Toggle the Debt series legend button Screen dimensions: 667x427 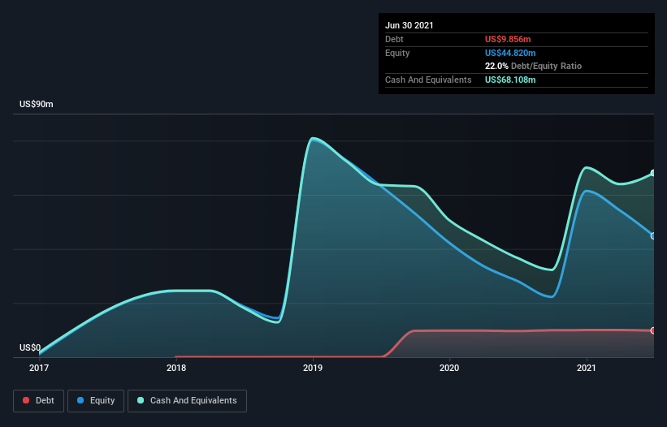point(39,401)
